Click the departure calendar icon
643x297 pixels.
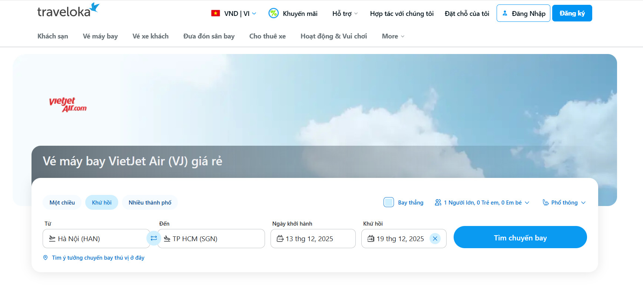(280, 239)
